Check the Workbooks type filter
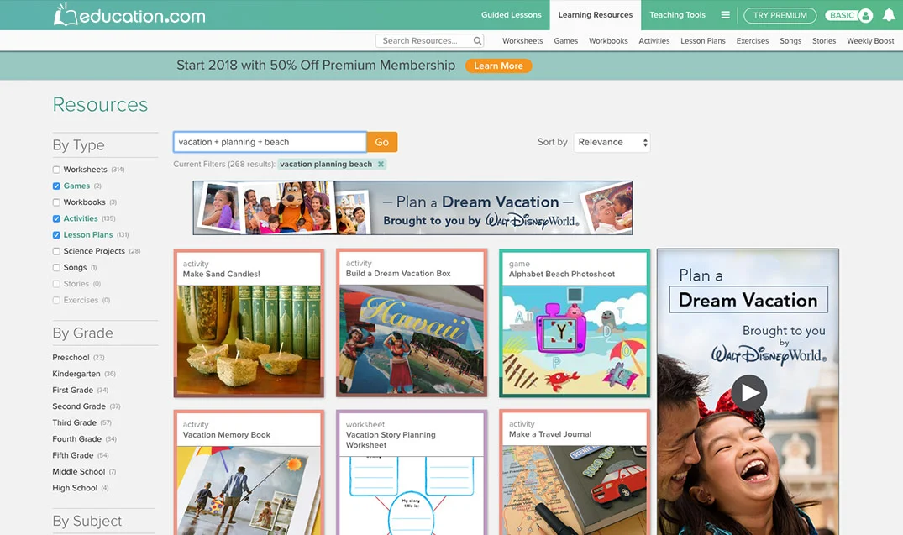The width and height of the screenshot is (903, 535). pyautogui.click(x=56, y=202)
